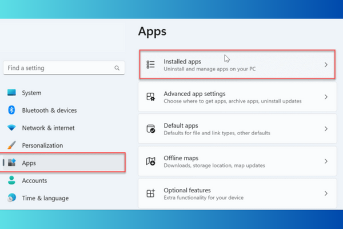Click the System monitor icon in sidebar
The width and height of the screenshot is (343, 229).
click(x=11, y=93)
